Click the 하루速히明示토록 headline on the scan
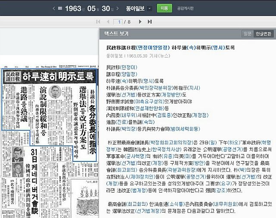Screen dimensions: 276x218 click(x=58, y=76)
